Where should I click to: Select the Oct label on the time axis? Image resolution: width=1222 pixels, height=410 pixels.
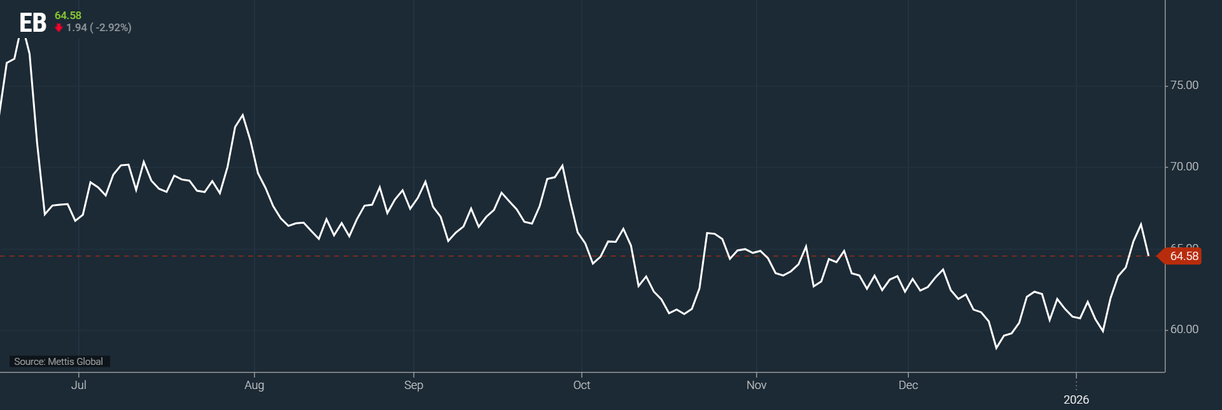click(x=581, y=385)
